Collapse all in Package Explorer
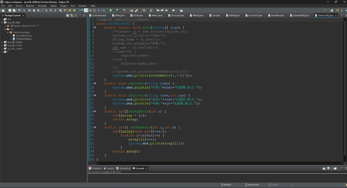The width and height of the screenshot is (347, 188). pos(67,15)
